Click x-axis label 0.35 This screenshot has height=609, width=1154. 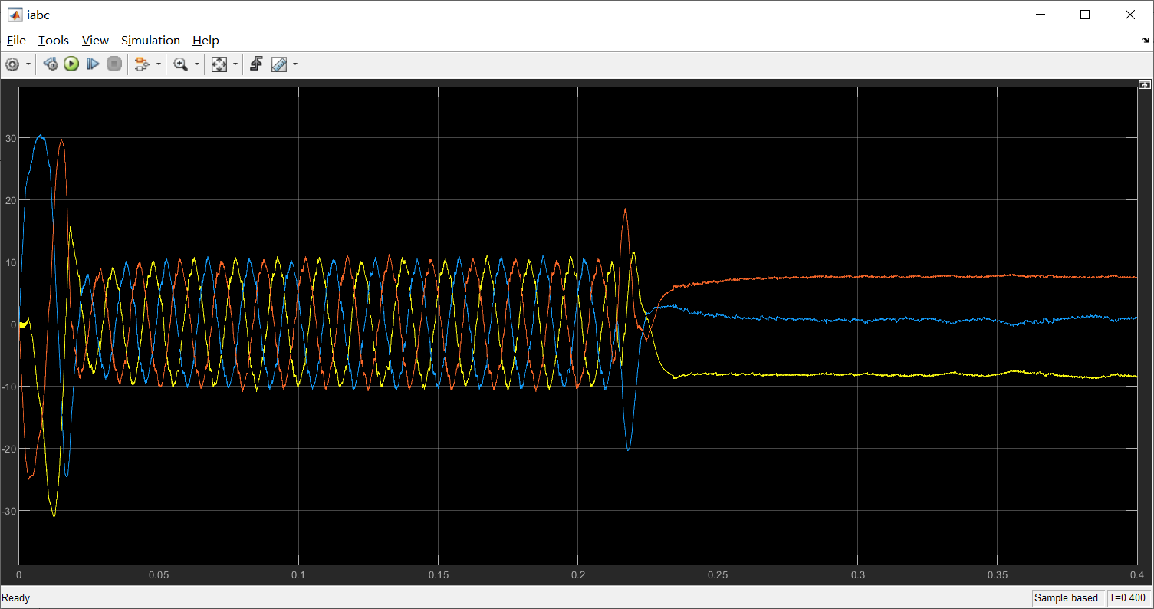998,574
